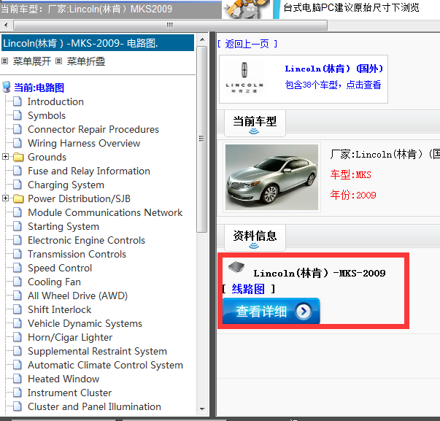Open Fuse and Relay Information
The height and width of the screenshot is (421, 440).
[89, 171]
